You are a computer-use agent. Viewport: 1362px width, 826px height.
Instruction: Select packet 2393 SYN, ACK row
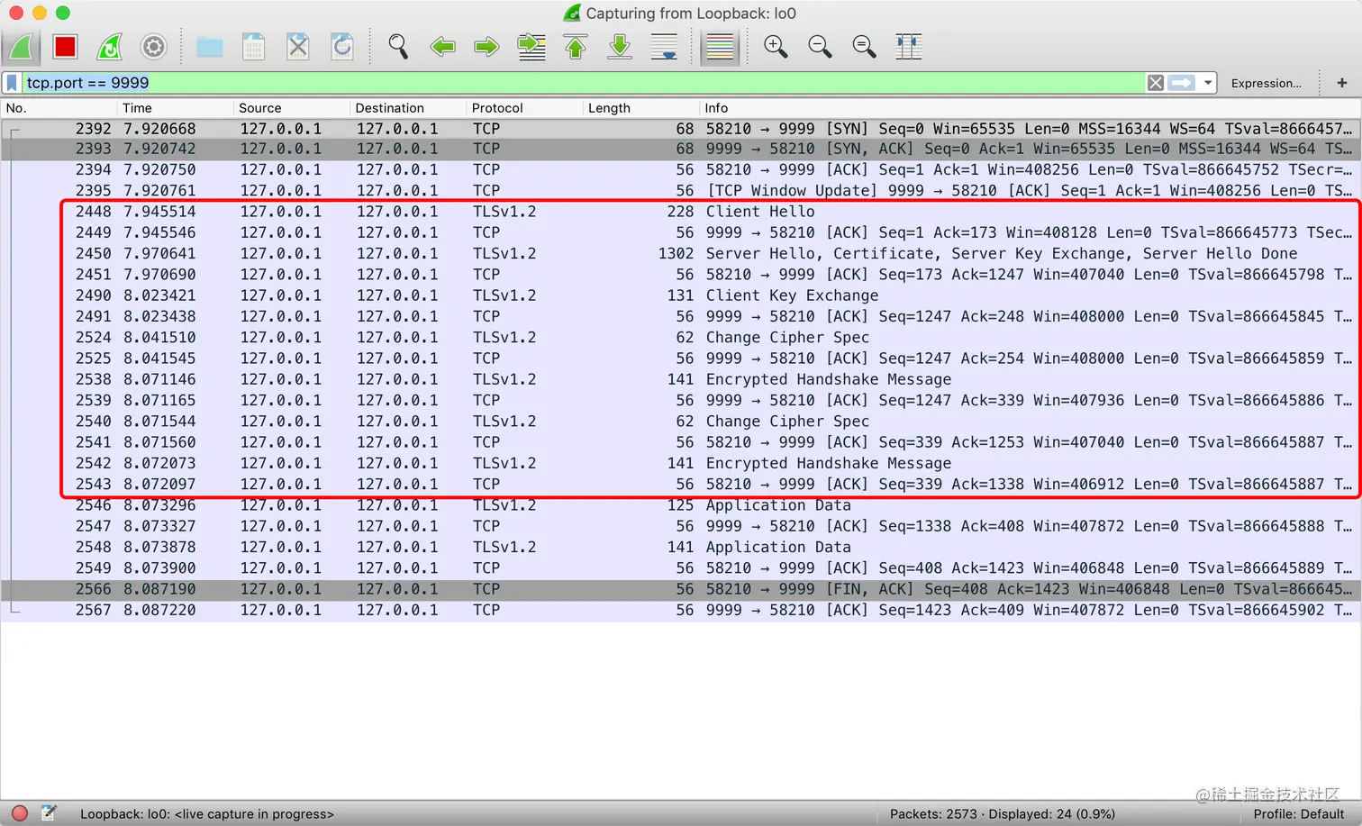click(x=681, y=150)
